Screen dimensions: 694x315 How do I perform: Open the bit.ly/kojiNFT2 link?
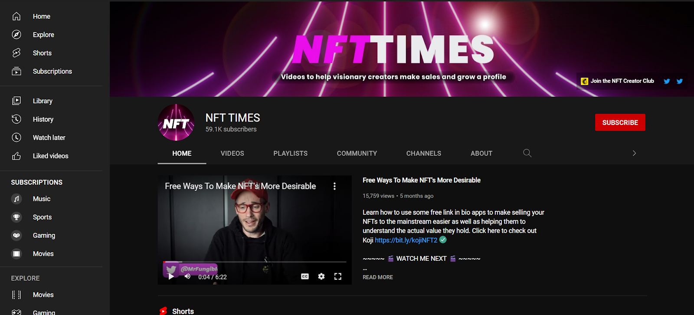[406, 240]
